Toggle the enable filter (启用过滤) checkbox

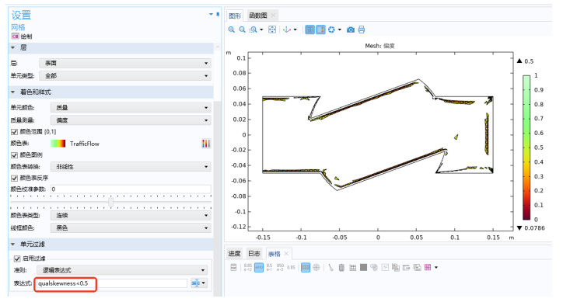[17, 259]
